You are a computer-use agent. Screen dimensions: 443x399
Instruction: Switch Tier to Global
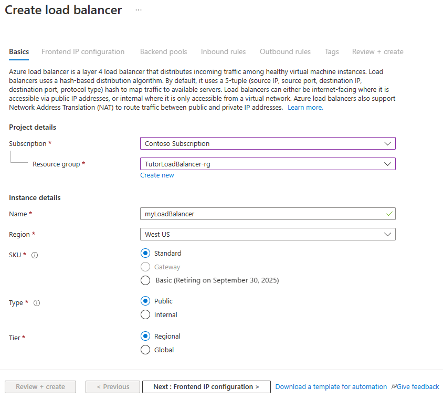[x=145, y=350]
